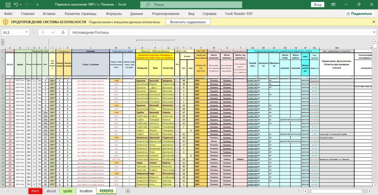The image size is (378, 195).
Task: Select the PEREPIS sheet tab
Action: tap(106, 191)
